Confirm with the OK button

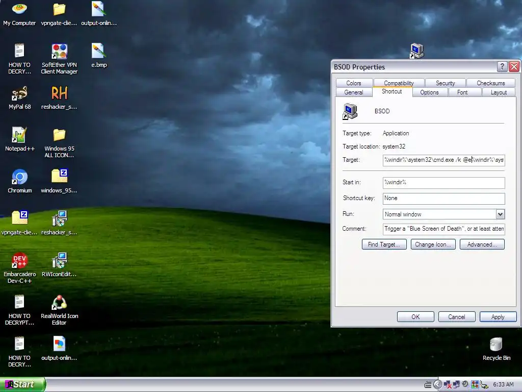tap(415, 316)
